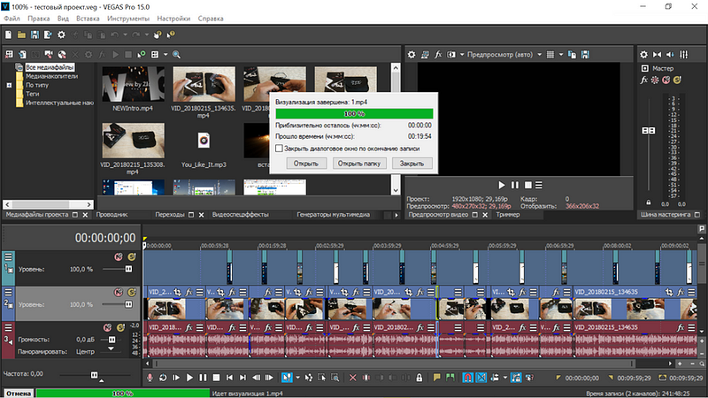Click the Открыть button in render dialog
708x398 pixels.
[x=306, y=164]
